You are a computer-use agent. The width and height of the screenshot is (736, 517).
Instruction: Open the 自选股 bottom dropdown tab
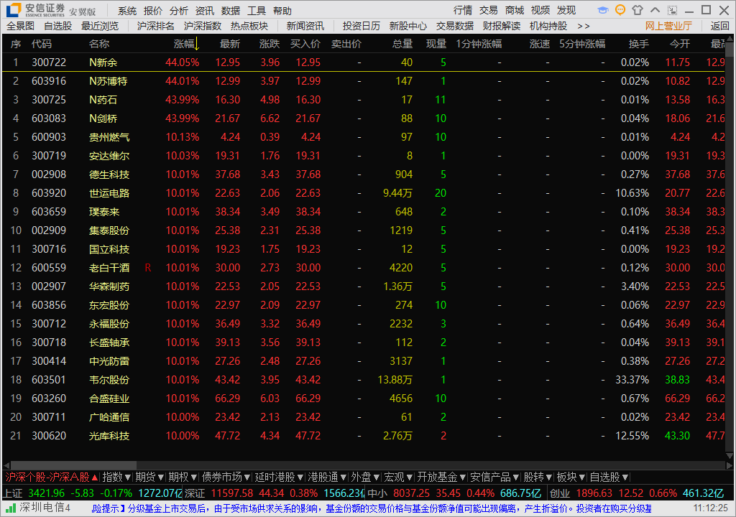pyautogui.click(x=609, y=477)
